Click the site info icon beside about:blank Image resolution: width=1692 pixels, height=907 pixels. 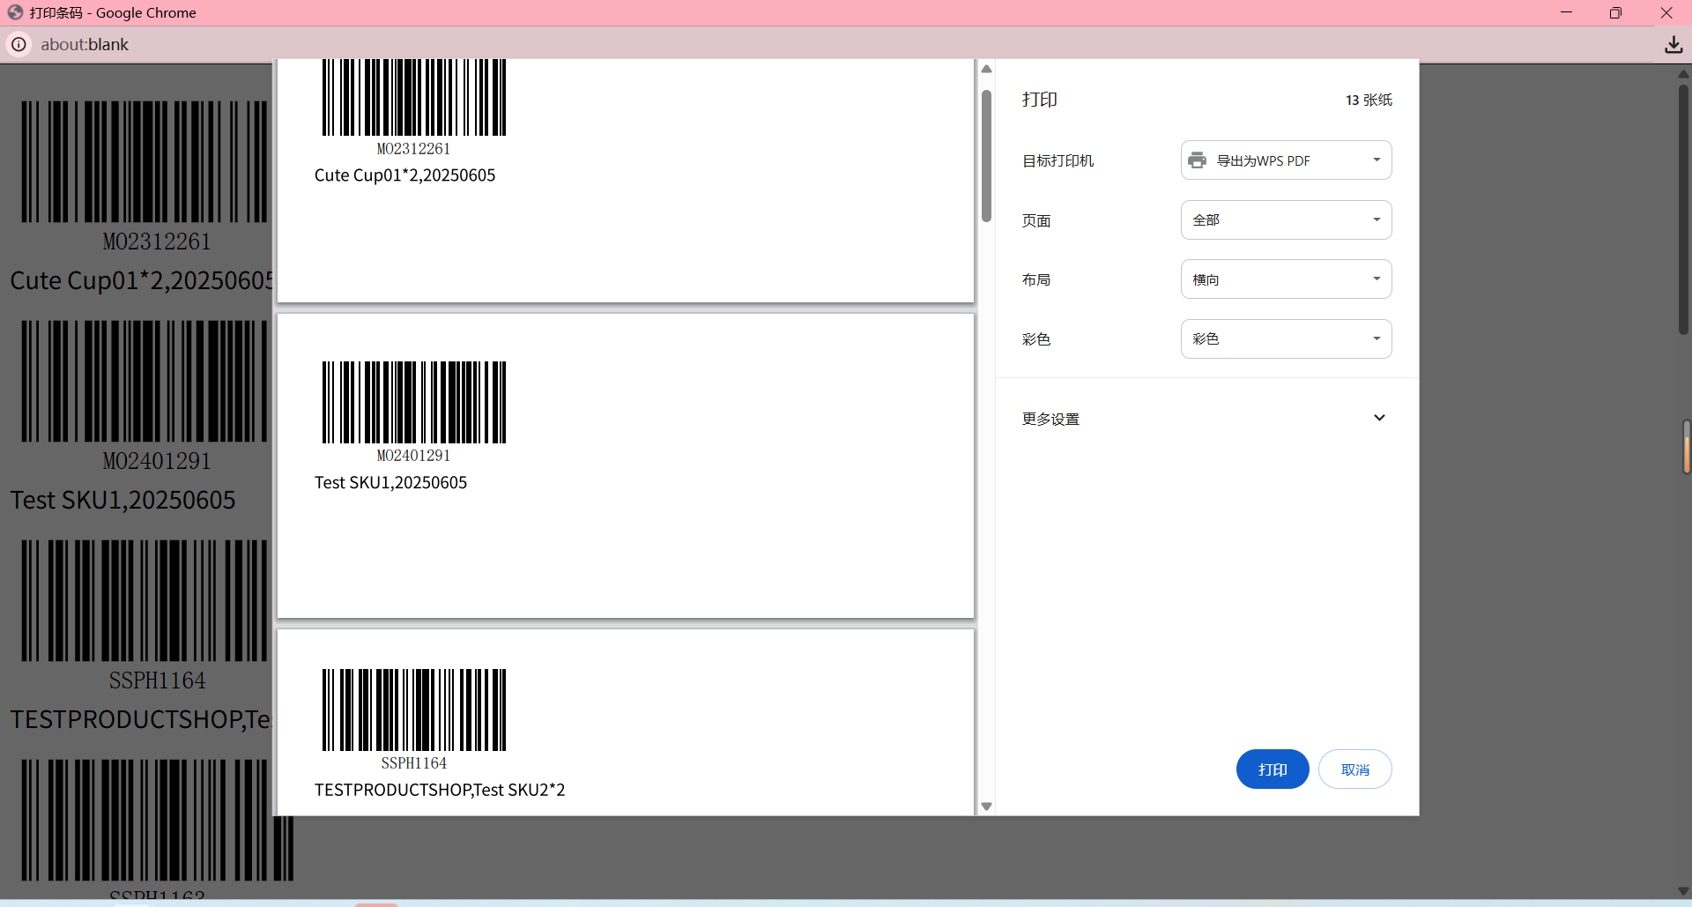click(19, 44)
